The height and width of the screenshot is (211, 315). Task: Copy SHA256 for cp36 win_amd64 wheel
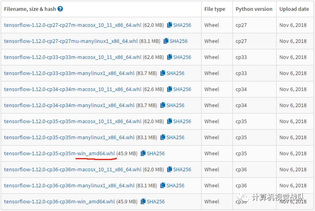[x=153, y=201]
